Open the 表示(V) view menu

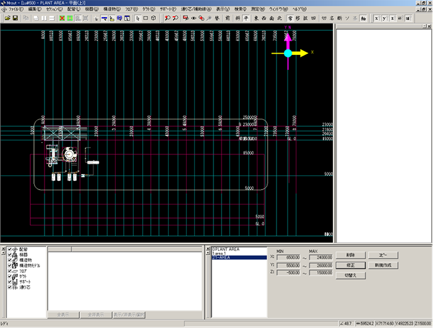[x=223, y=10]
